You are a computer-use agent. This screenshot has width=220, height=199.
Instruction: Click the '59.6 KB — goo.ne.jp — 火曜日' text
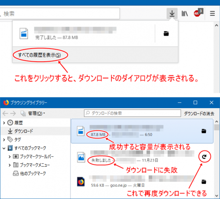(117, 185)
